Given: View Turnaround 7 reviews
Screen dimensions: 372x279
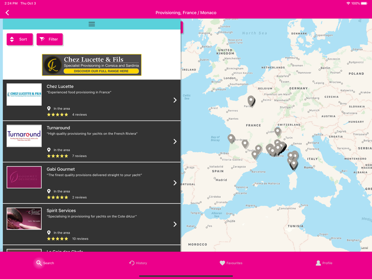Looking at the screenshot, I should [80, 156].
